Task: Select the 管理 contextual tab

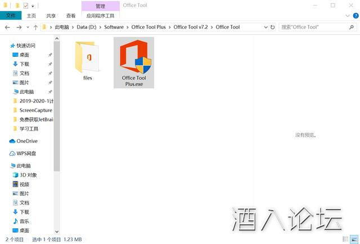Action: pos(100,6)
